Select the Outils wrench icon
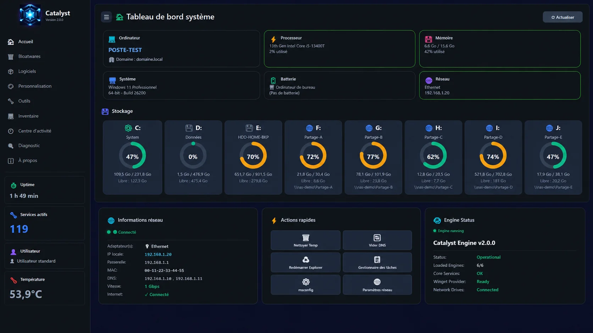Viewport: 593px width, 333px height. [11, 101]
